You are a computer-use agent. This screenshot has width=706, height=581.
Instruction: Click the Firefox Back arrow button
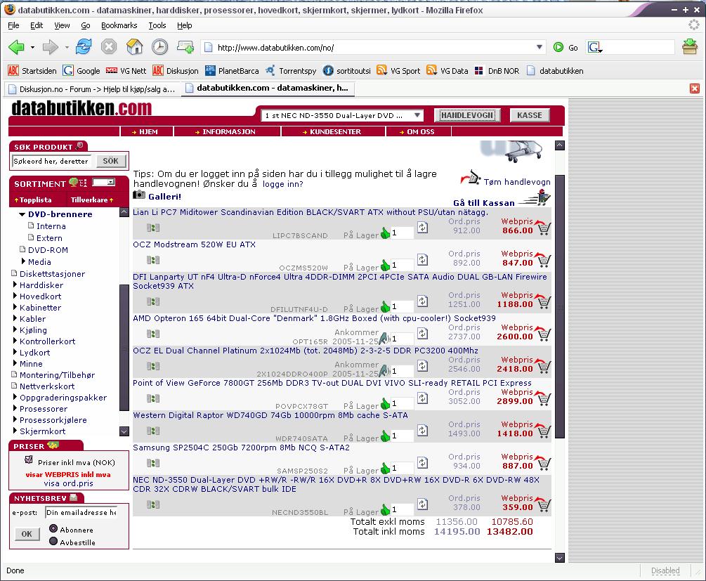[x=17, y=47]
